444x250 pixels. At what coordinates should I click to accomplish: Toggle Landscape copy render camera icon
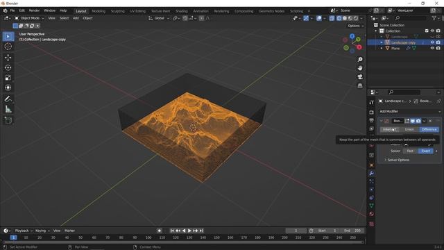438,42
